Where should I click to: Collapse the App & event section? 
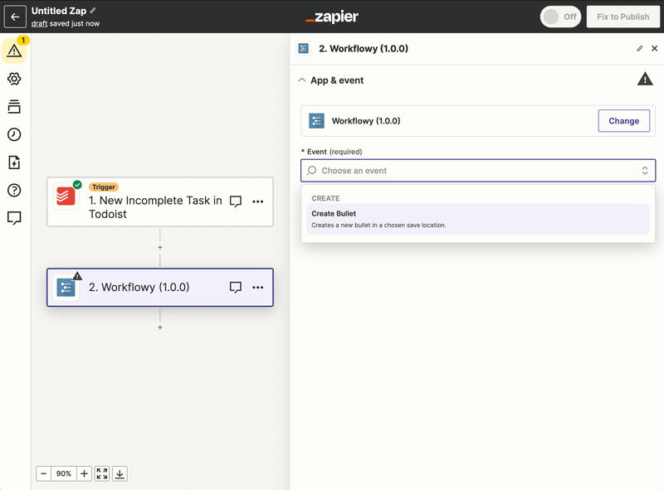[x=302, y=81]
